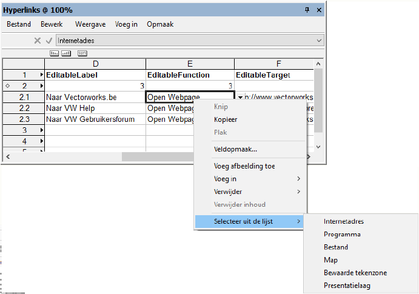Click the confirm checkmark icon beside formula bar
The height and width of the screenshot is (294, 419).
click(49, 41)
